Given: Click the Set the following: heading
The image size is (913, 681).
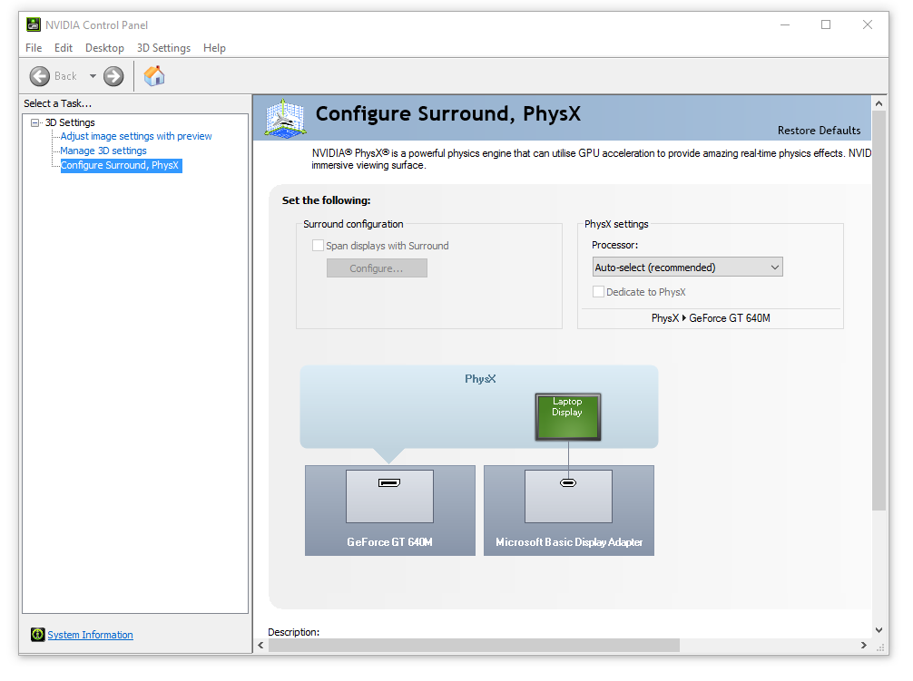Looking at the screenshot, I should coord(326,200).
